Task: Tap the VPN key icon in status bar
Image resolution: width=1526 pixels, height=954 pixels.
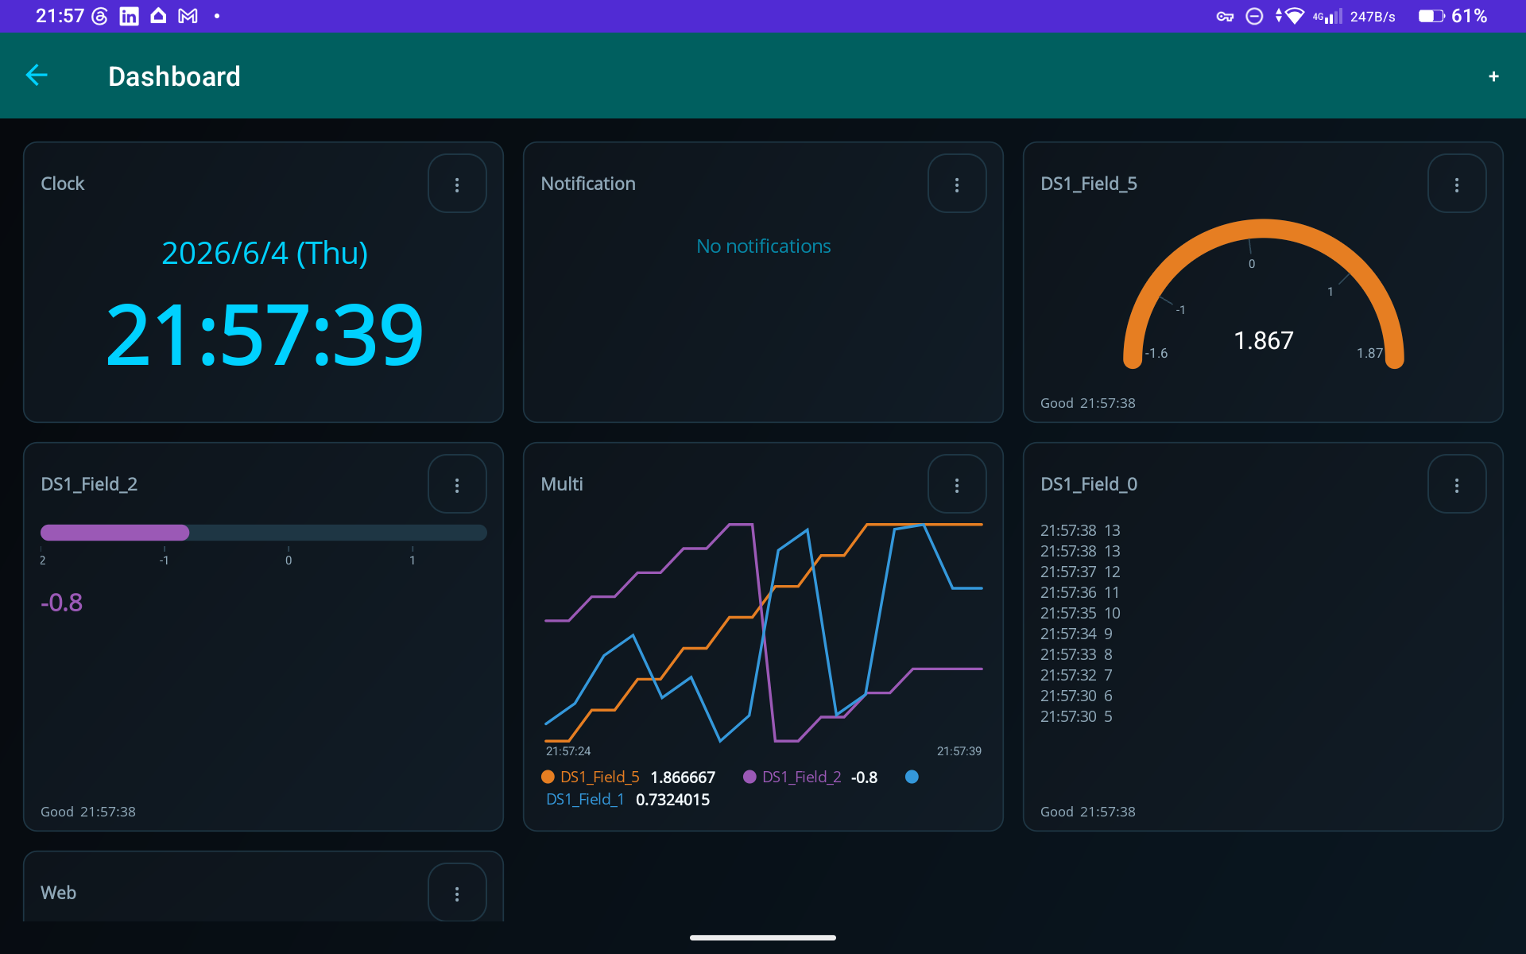Action: [x=1225, y=17]
